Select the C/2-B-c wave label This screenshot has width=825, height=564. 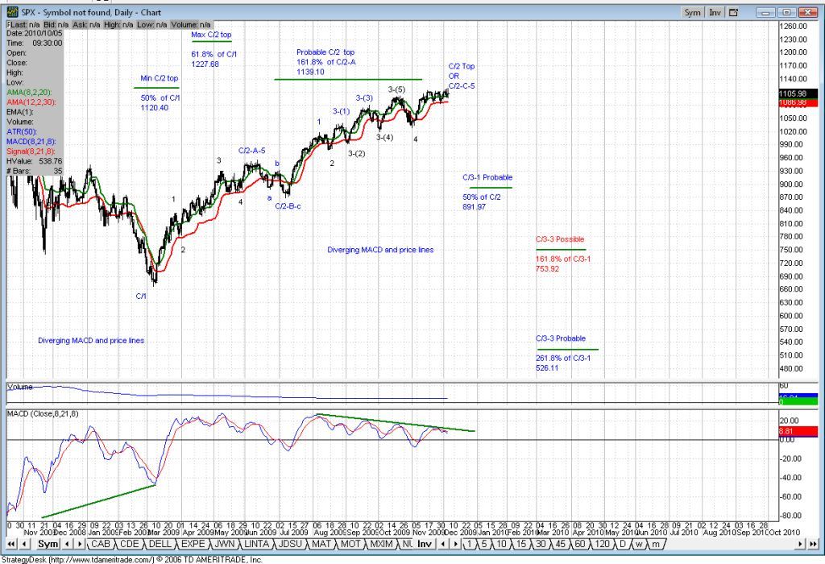(288, 206)
